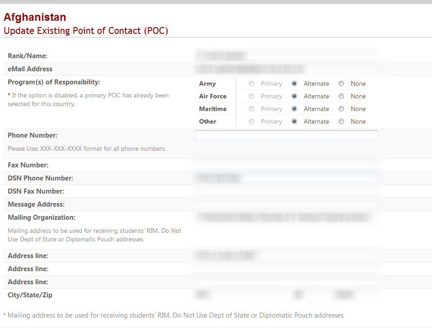Screen dimensions: 432x328
Task: Focus the DSN Fax Number field
Action: [286, 191]
